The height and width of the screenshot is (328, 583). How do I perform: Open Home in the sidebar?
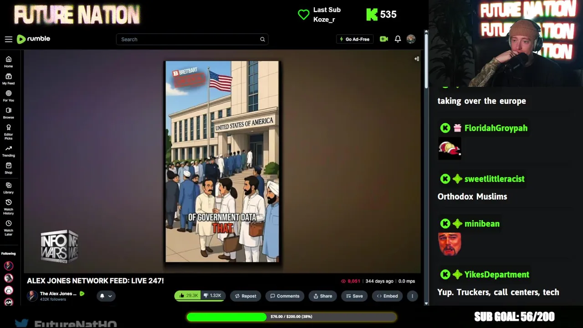tap(8, 62)
